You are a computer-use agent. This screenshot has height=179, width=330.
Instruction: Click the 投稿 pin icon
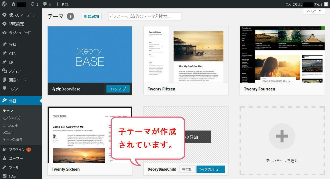coord(4,44)
